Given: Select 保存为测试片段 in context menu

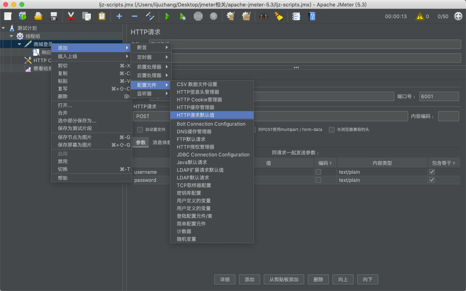Looking at the screenshot, I should tap(91, 128).
